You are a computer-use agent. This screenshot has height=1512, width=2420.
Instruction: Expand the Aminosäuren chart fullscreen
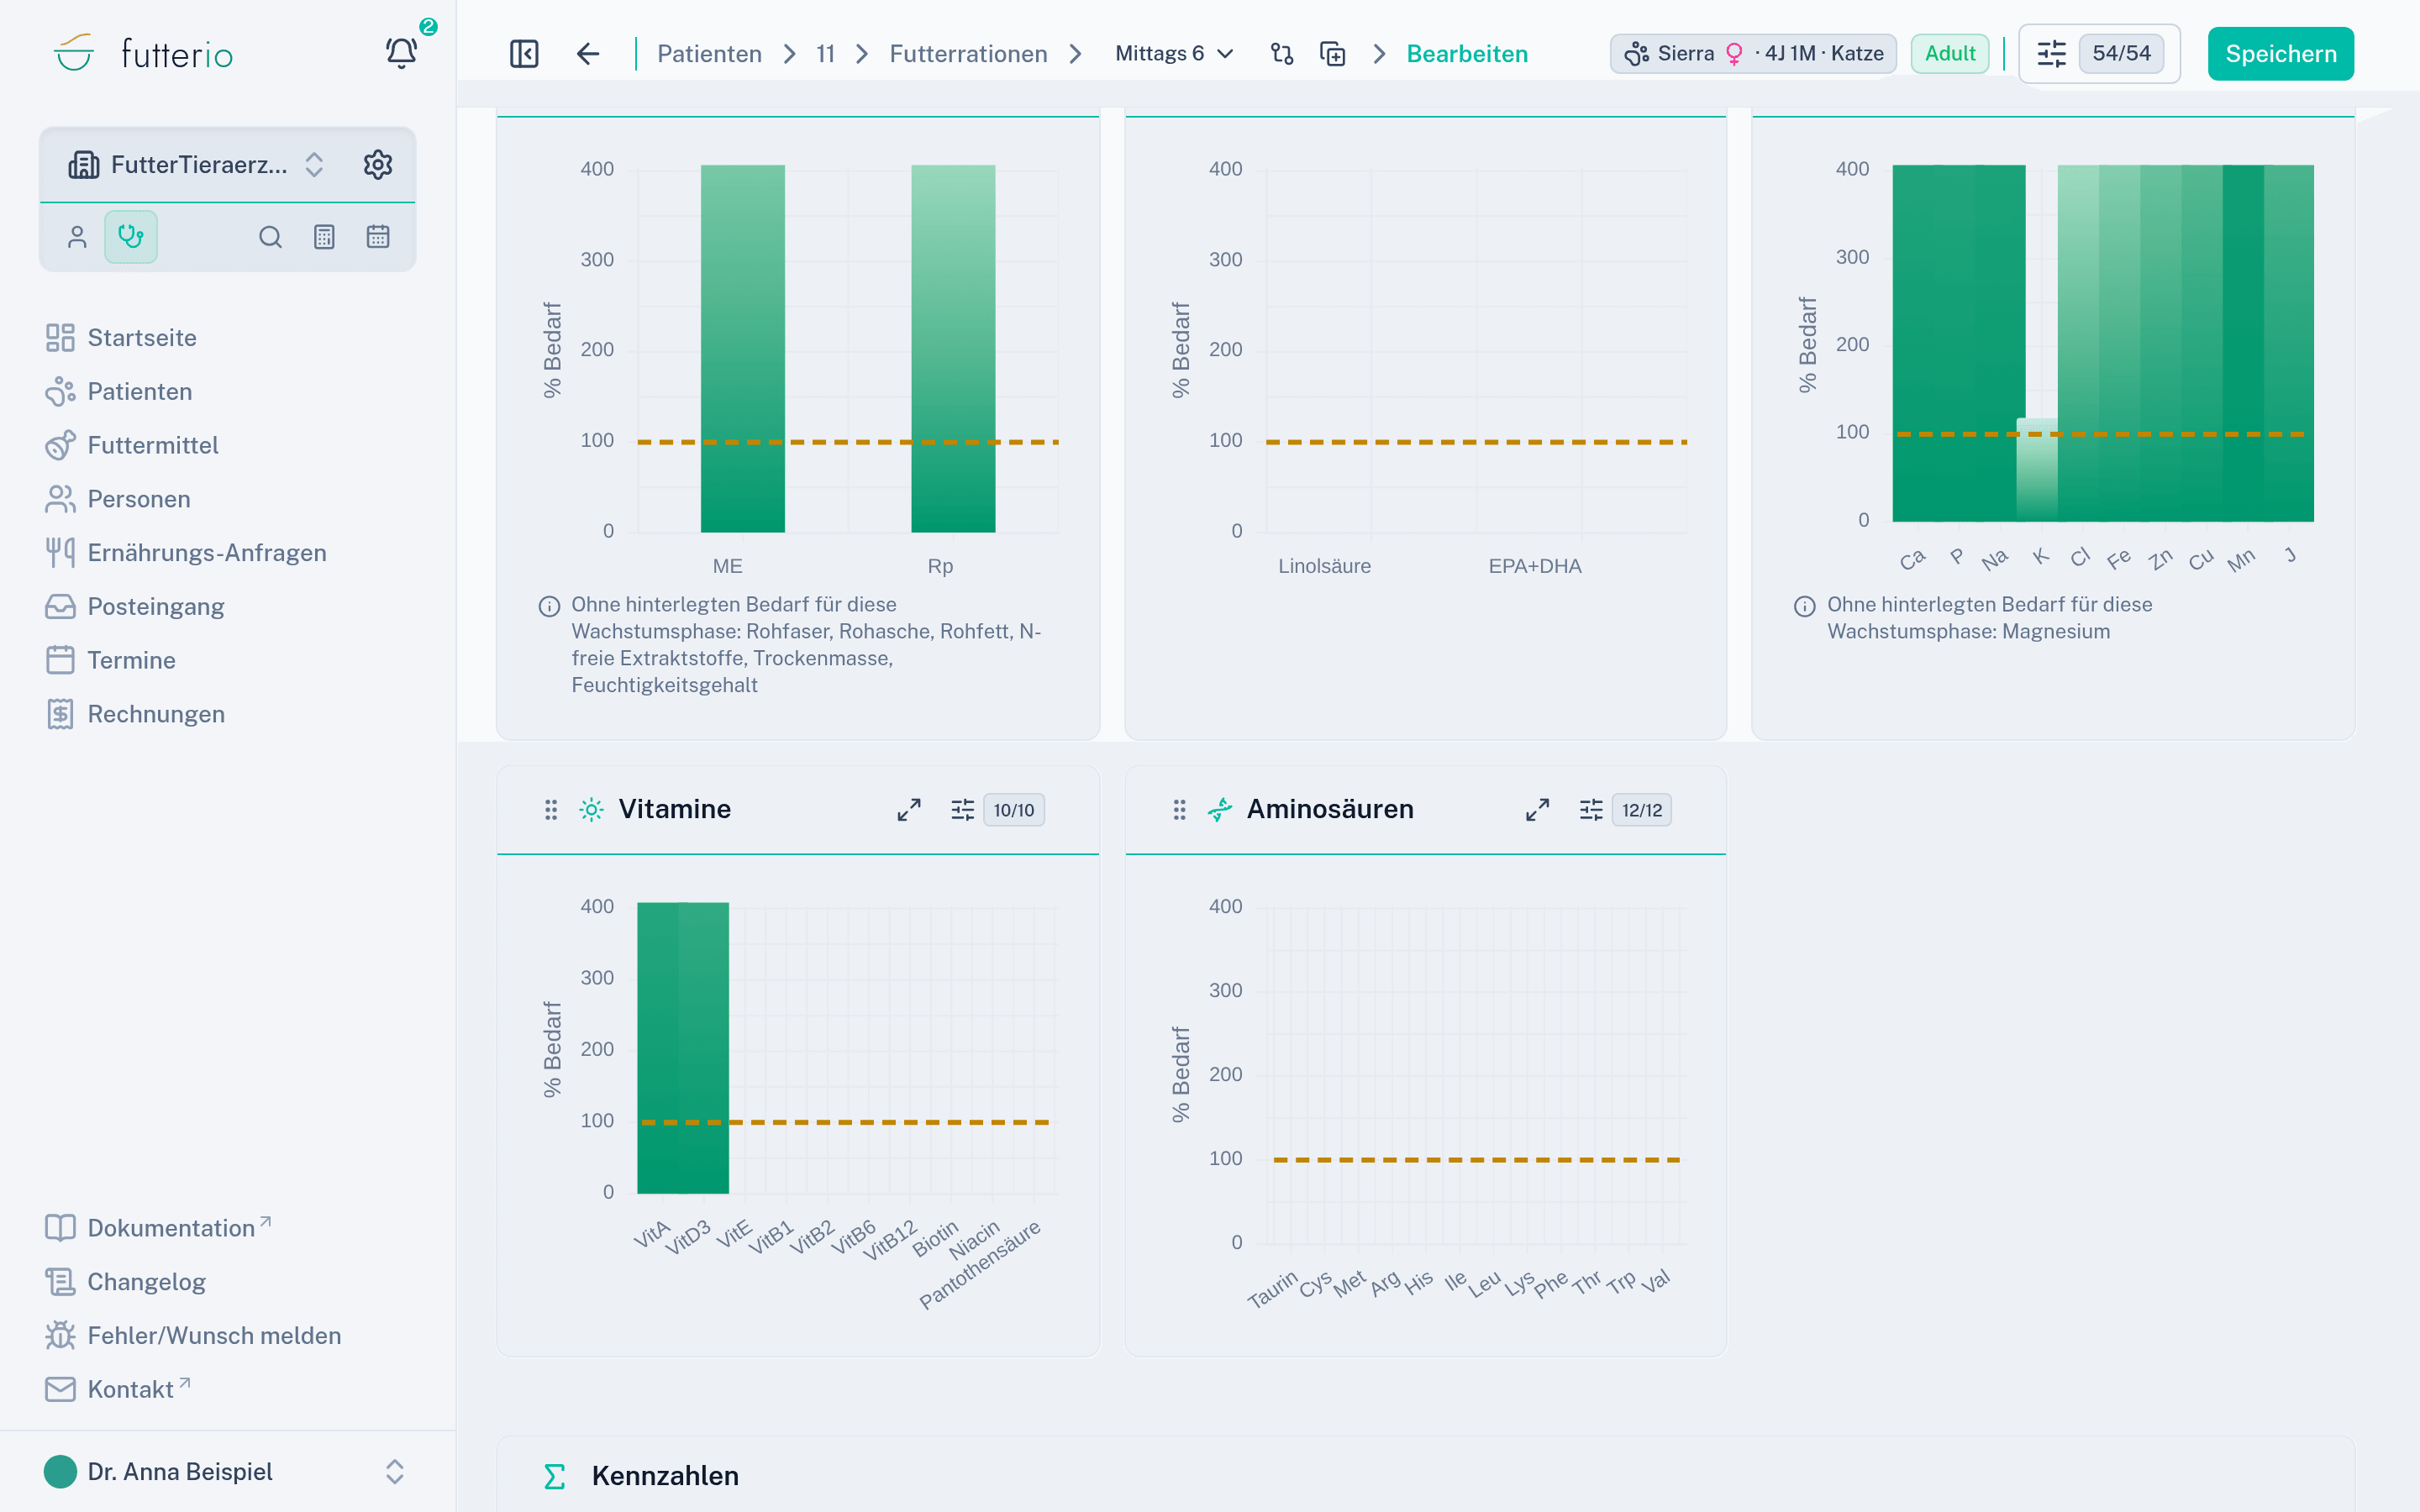point(1538,810)
